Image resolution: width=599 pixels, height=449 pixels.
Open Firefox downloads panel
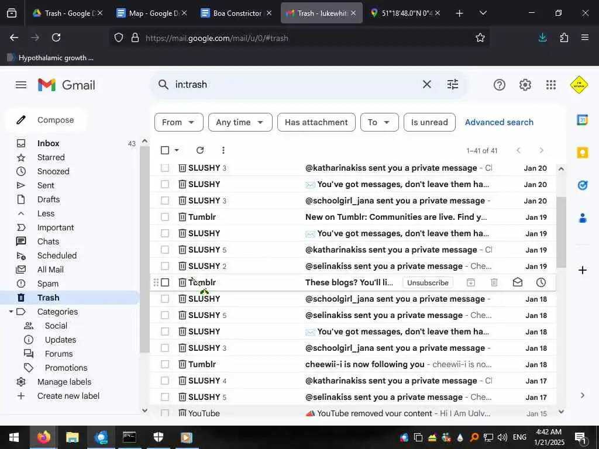(x=542, y=37)
